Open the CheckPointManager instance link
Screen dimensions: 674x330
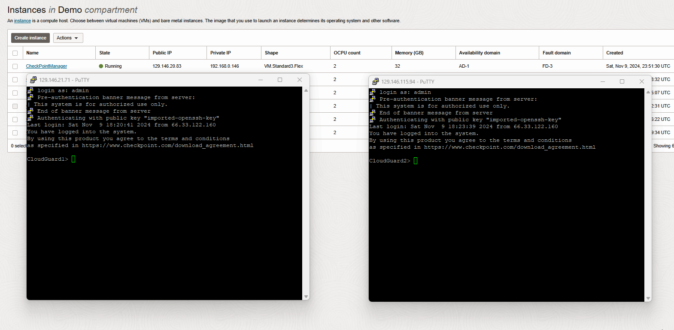tap(46, 66)
